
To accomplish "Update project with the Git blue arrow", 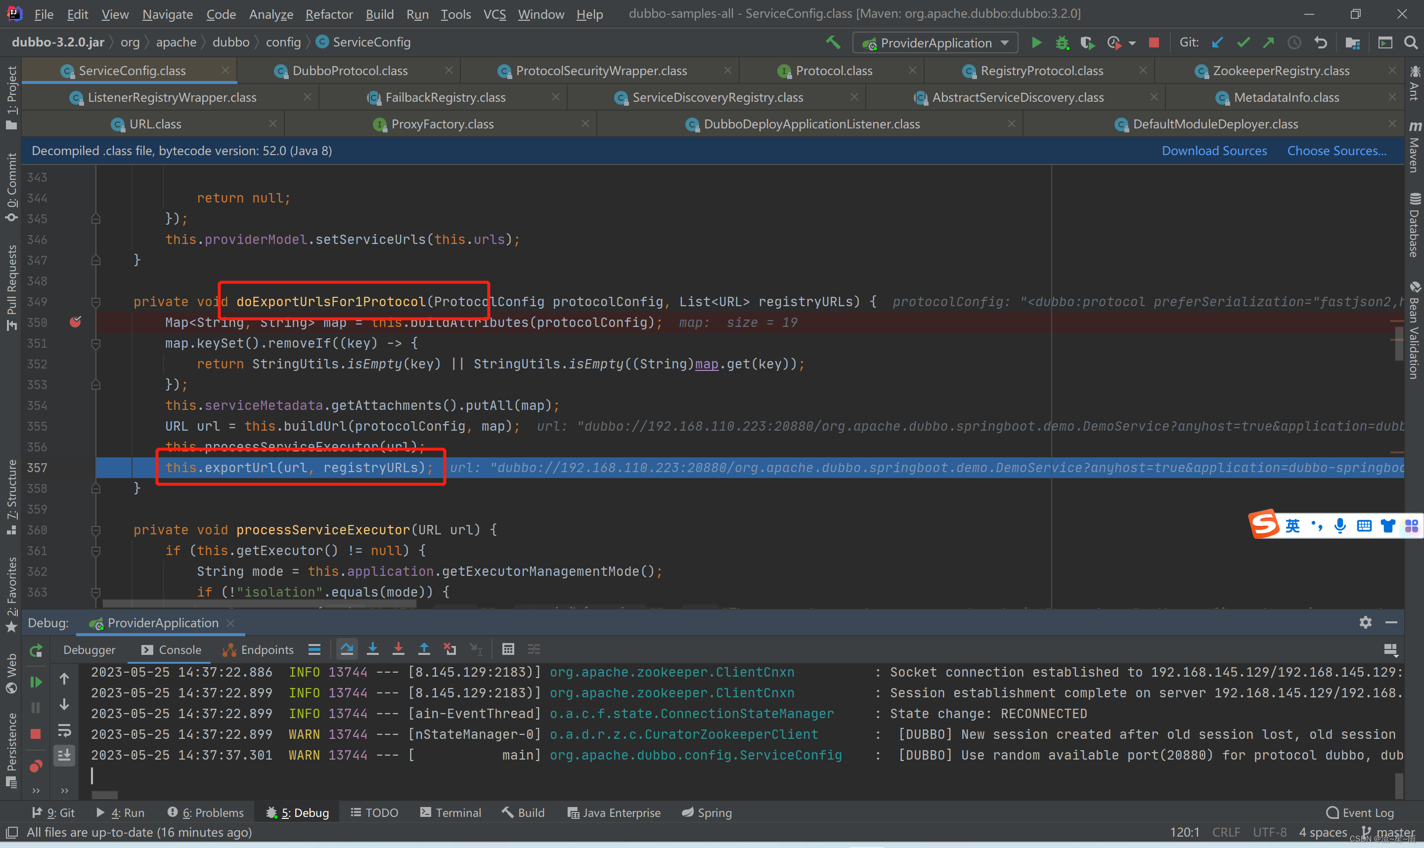I will coord(1217,42).
